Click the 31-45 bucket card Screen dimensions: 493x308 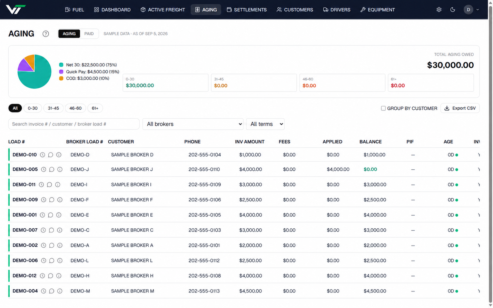254,83
